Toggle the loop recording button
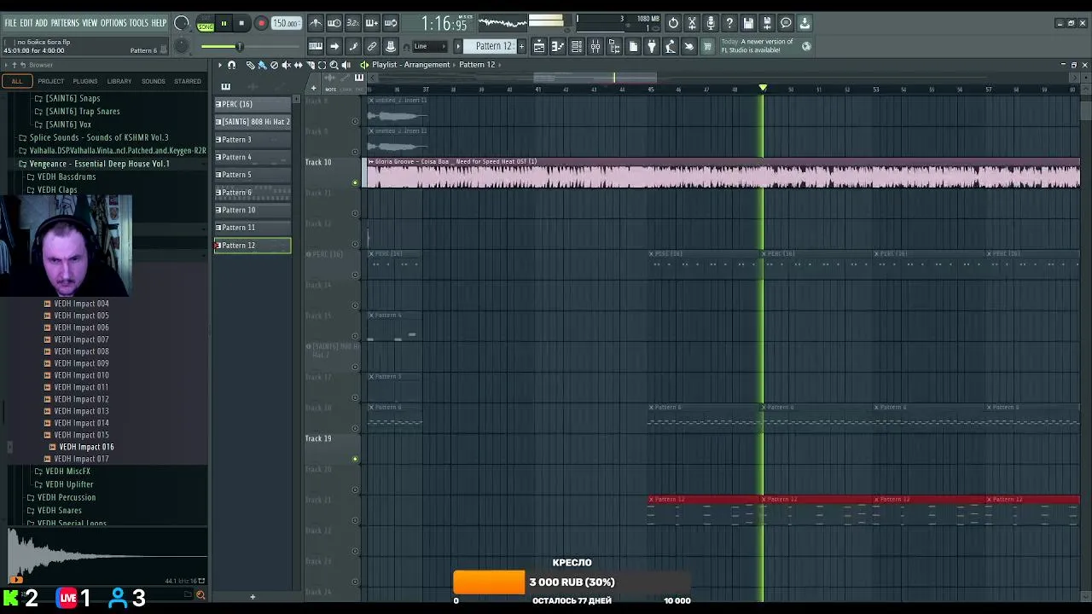The height and width of the screenshot is (614, 1092). click(x=391, y=23)
